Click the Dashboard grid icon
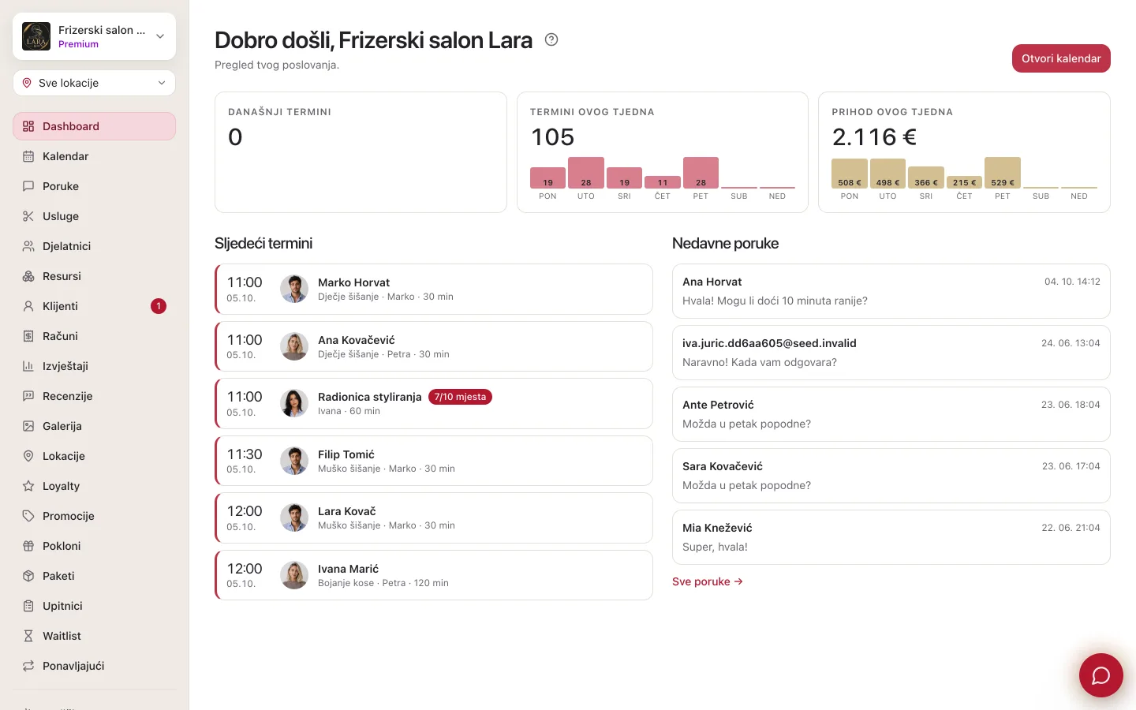Viewport: 1136px width, 710px height. tap(28, 126)
